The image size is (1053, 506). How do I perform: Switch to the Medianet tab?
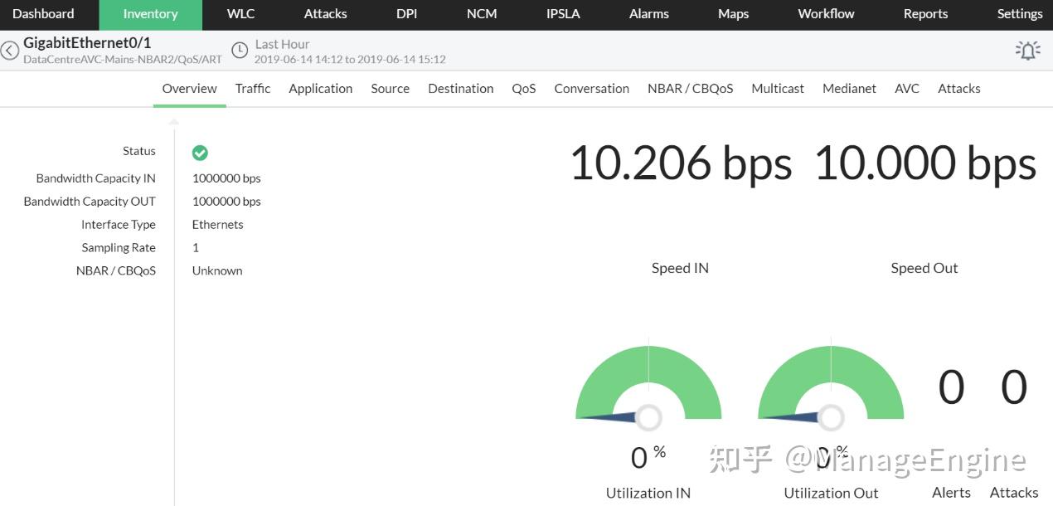849,88
